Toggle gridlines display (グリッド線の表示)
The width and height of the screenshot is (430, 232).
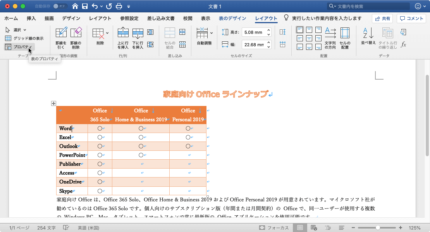[x=24, y=38]
